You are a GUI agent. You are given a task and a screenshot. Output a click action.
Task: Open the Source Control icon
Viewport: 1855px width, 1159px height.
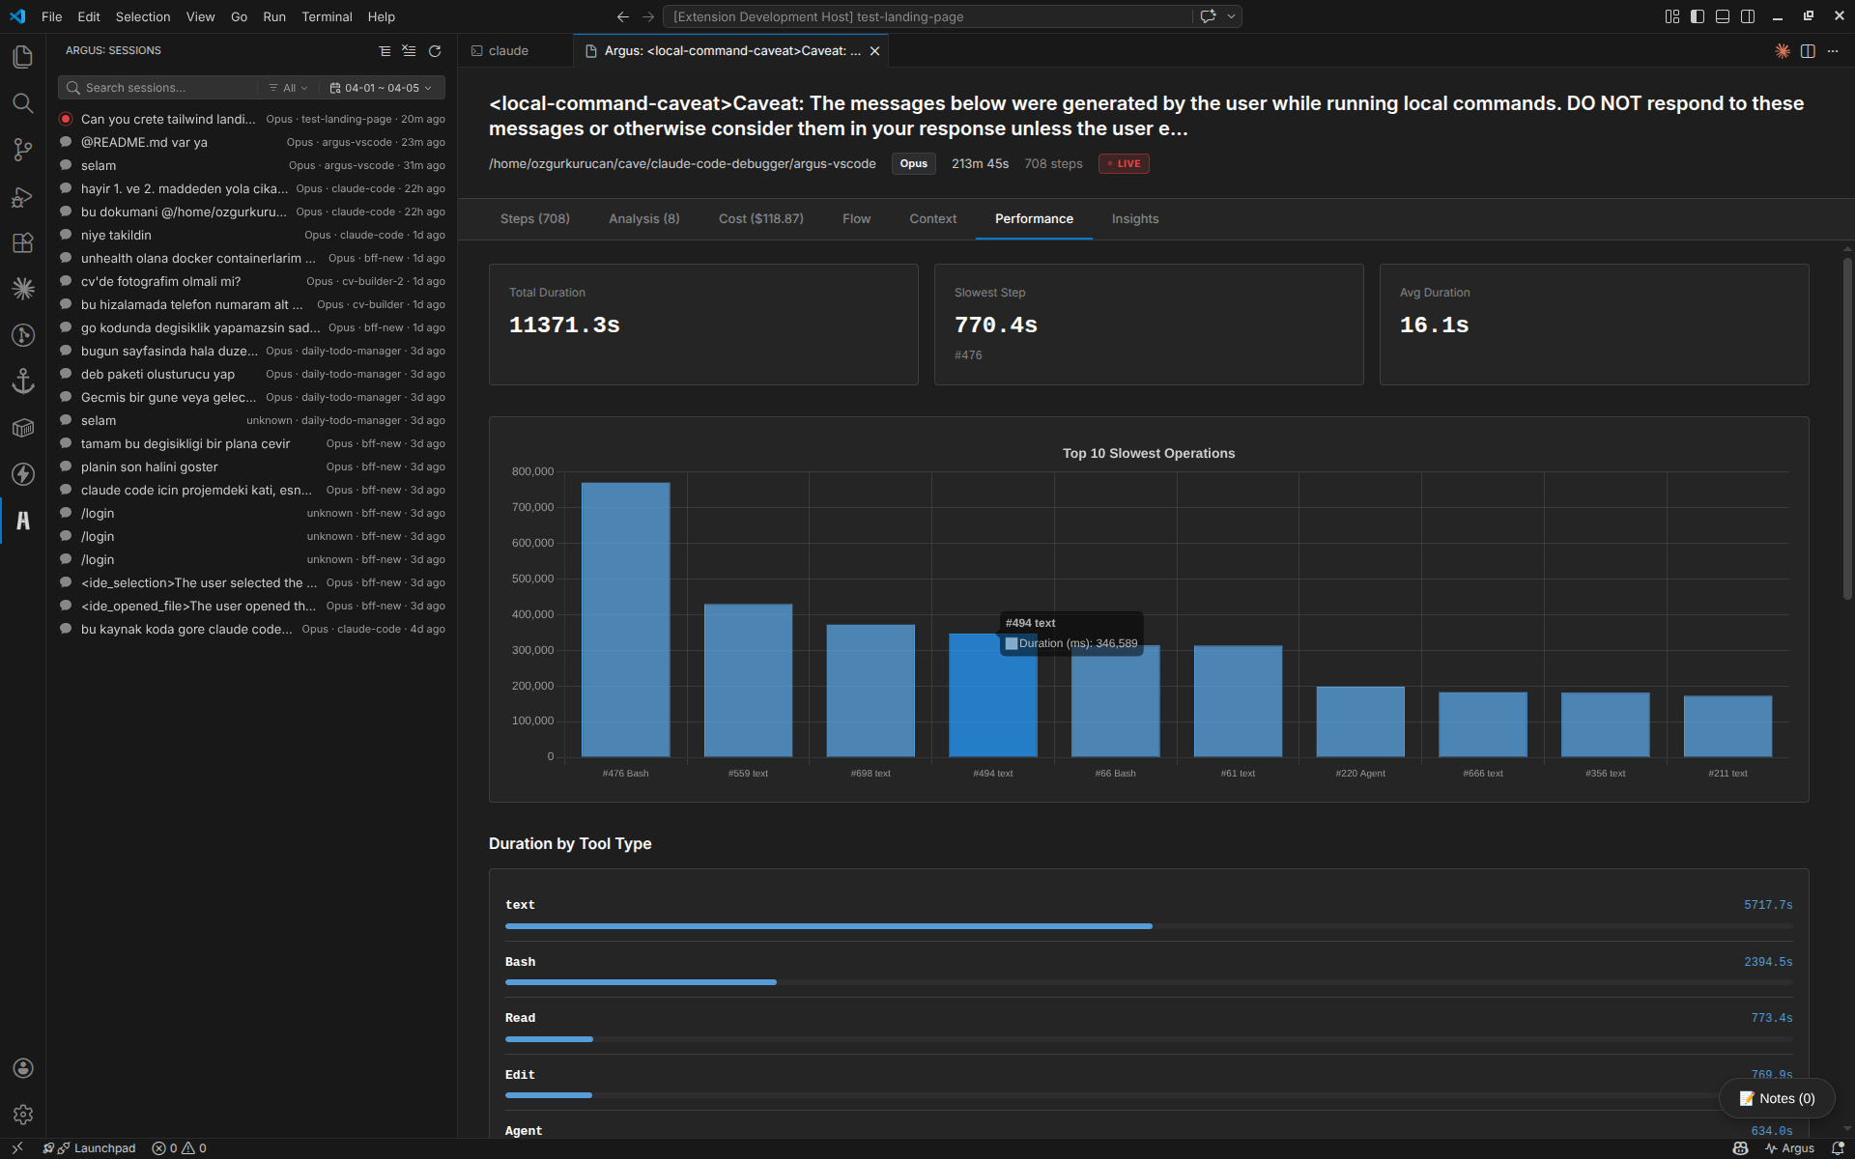tap(23, 150)
